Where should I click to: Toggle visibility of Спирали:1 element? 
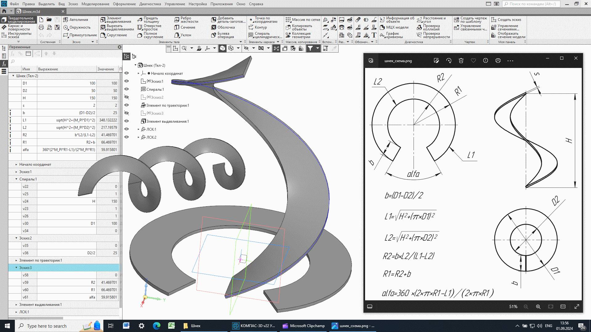coord(127,89)
